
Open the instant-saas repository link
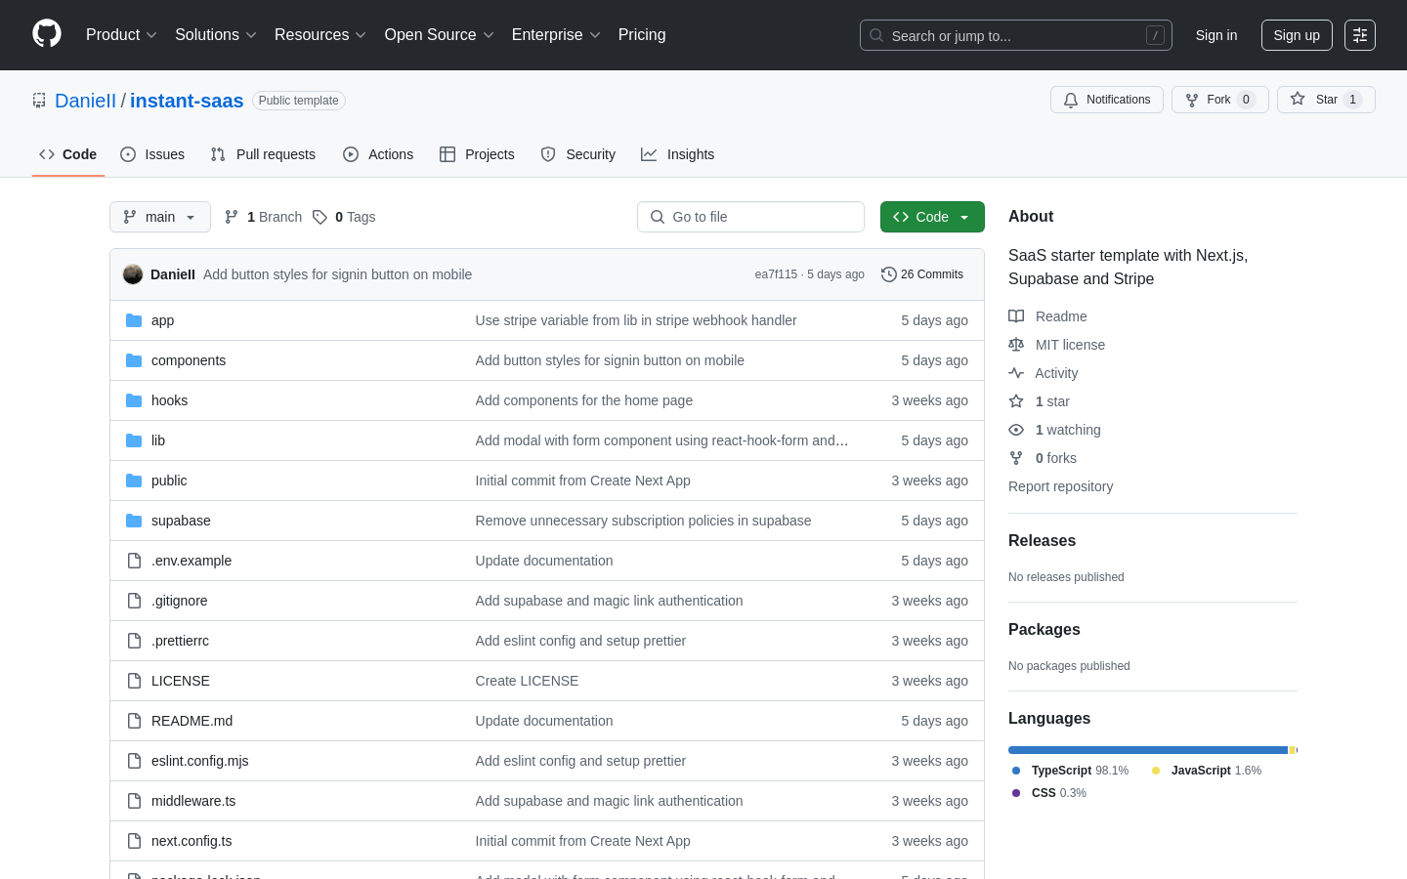(187, 101)
